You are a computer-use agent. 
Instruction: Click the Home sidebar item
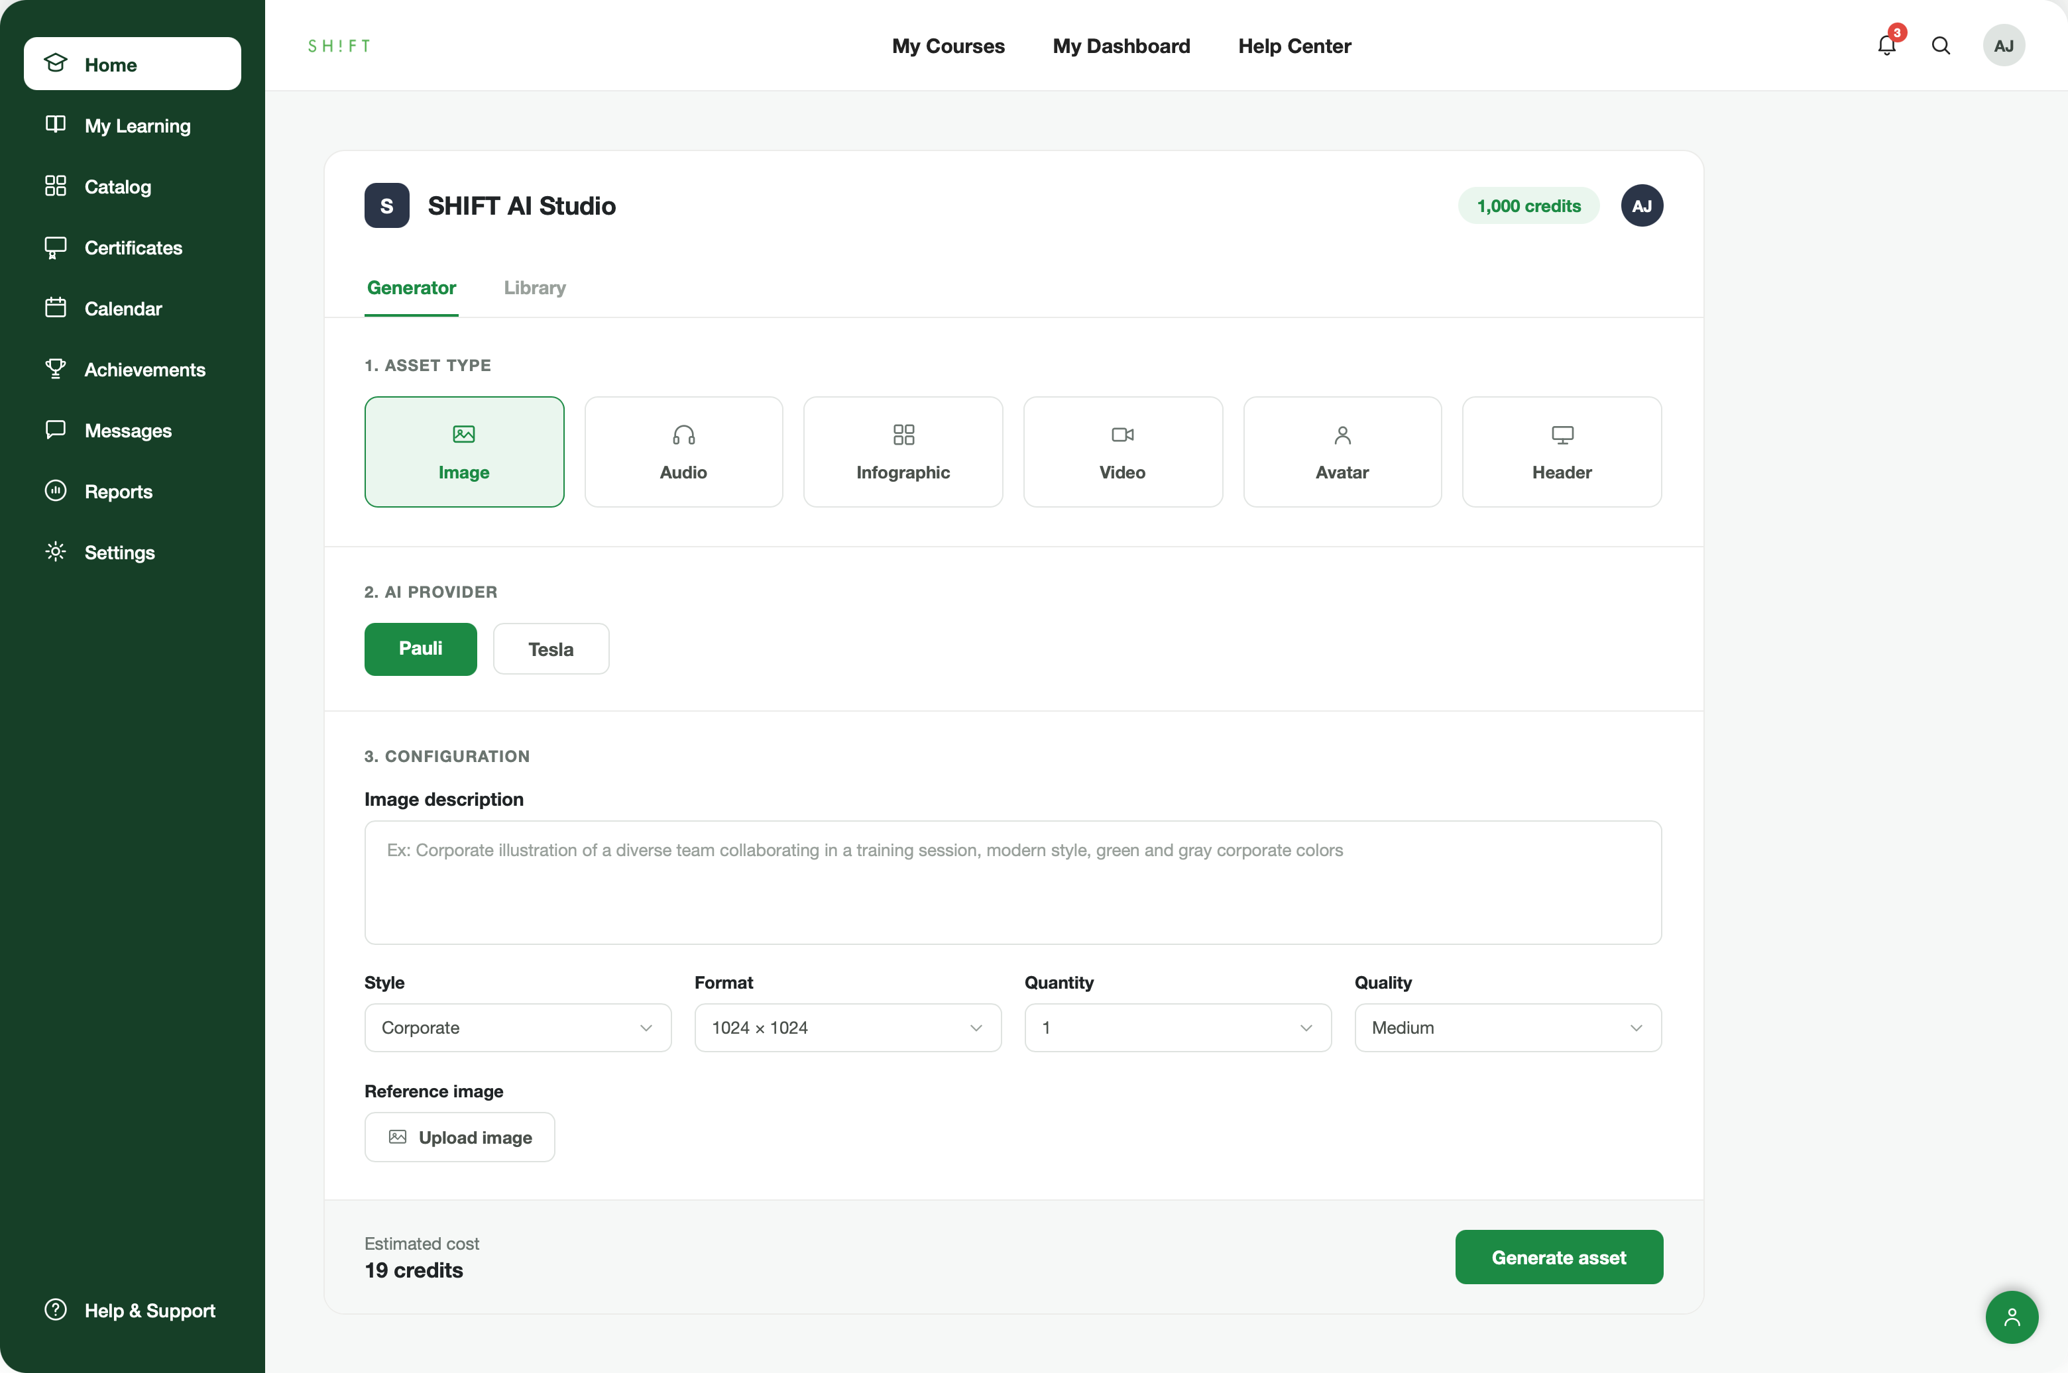coord(133,64)
